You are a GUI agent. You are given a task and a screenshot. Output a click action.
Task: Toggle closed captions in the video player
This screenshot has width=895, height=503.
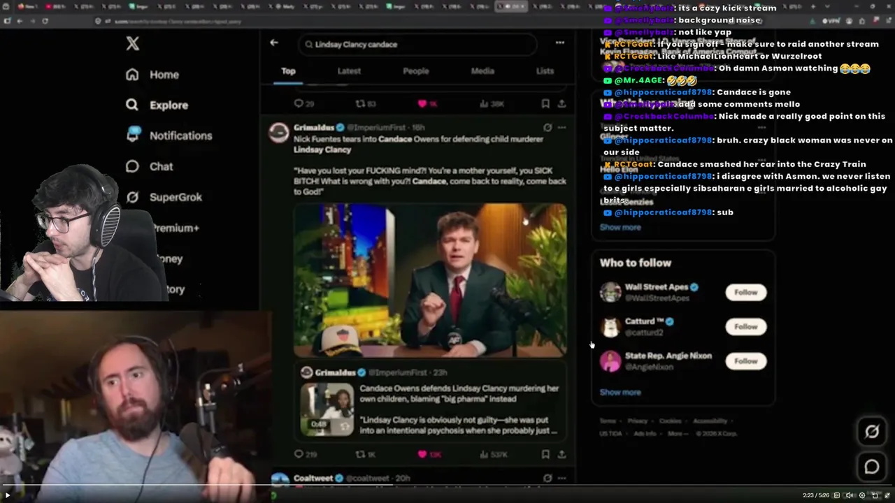coord(837,495)
